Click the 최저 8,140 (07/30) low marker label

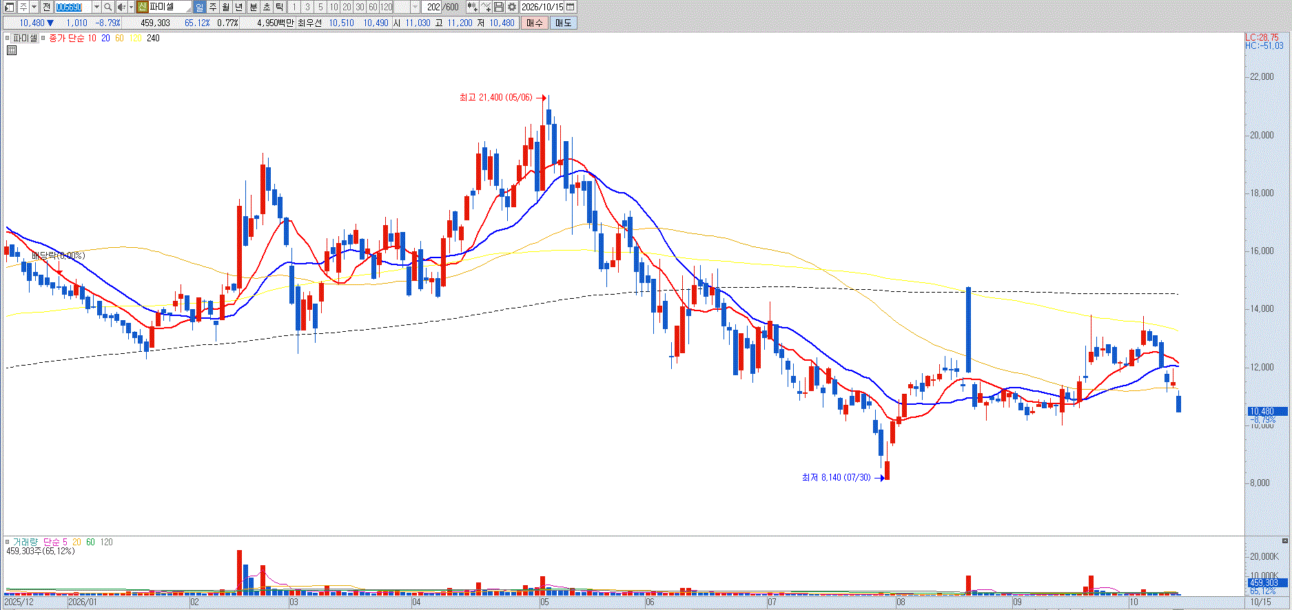click(x=837, y=478)
